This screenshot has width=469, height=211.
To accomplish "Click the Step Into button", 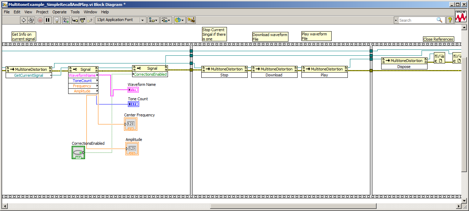I will click(75, 20).
